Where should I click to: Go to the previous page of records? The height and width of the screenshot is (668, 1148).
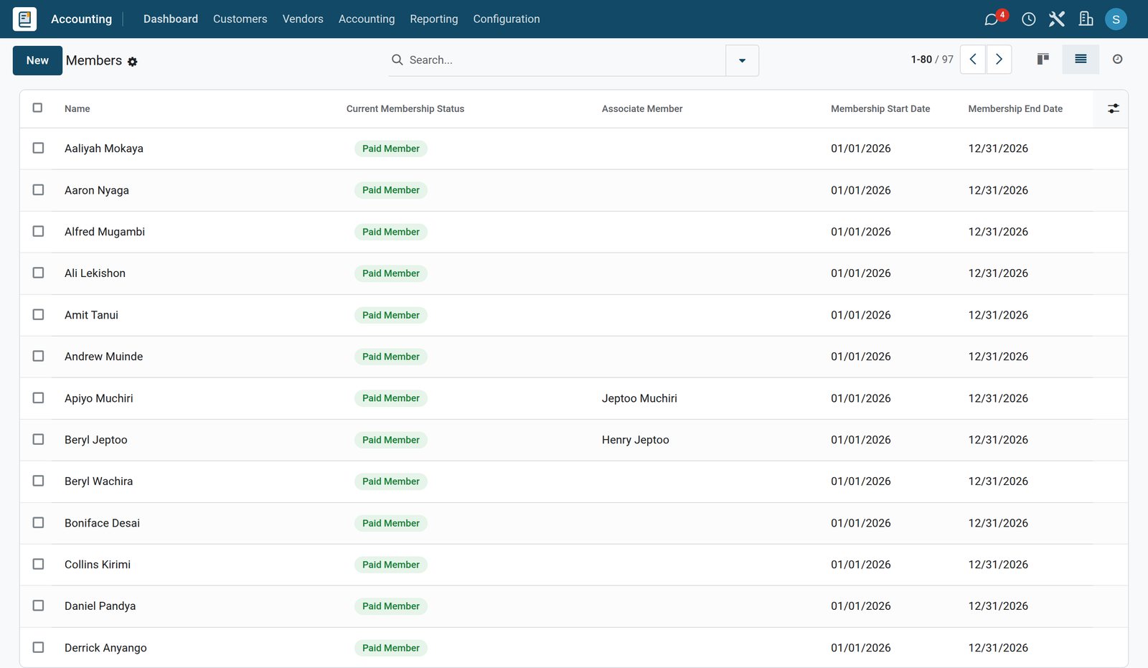click(x=973, y=60)
